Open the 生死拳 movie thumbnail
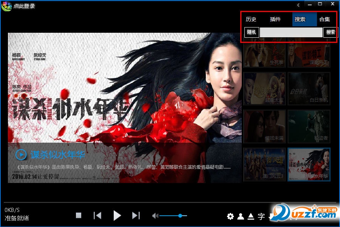 (x=264, y=53)
